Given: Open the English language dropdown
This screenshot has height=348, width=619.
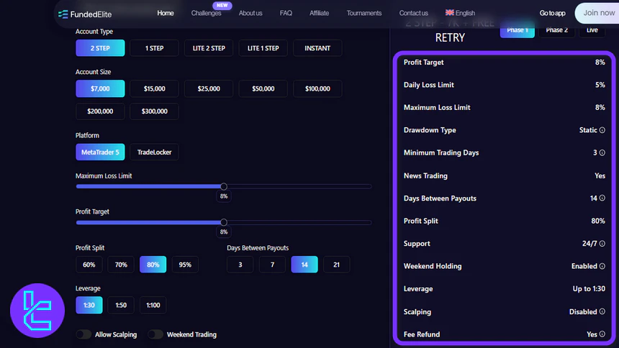Looking at the screenshot, I should 460,13.
